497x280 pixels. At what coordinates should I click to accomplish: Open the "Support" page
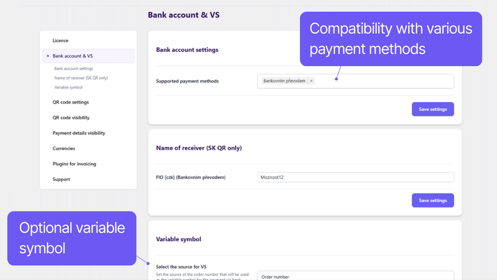coord(61,179)
